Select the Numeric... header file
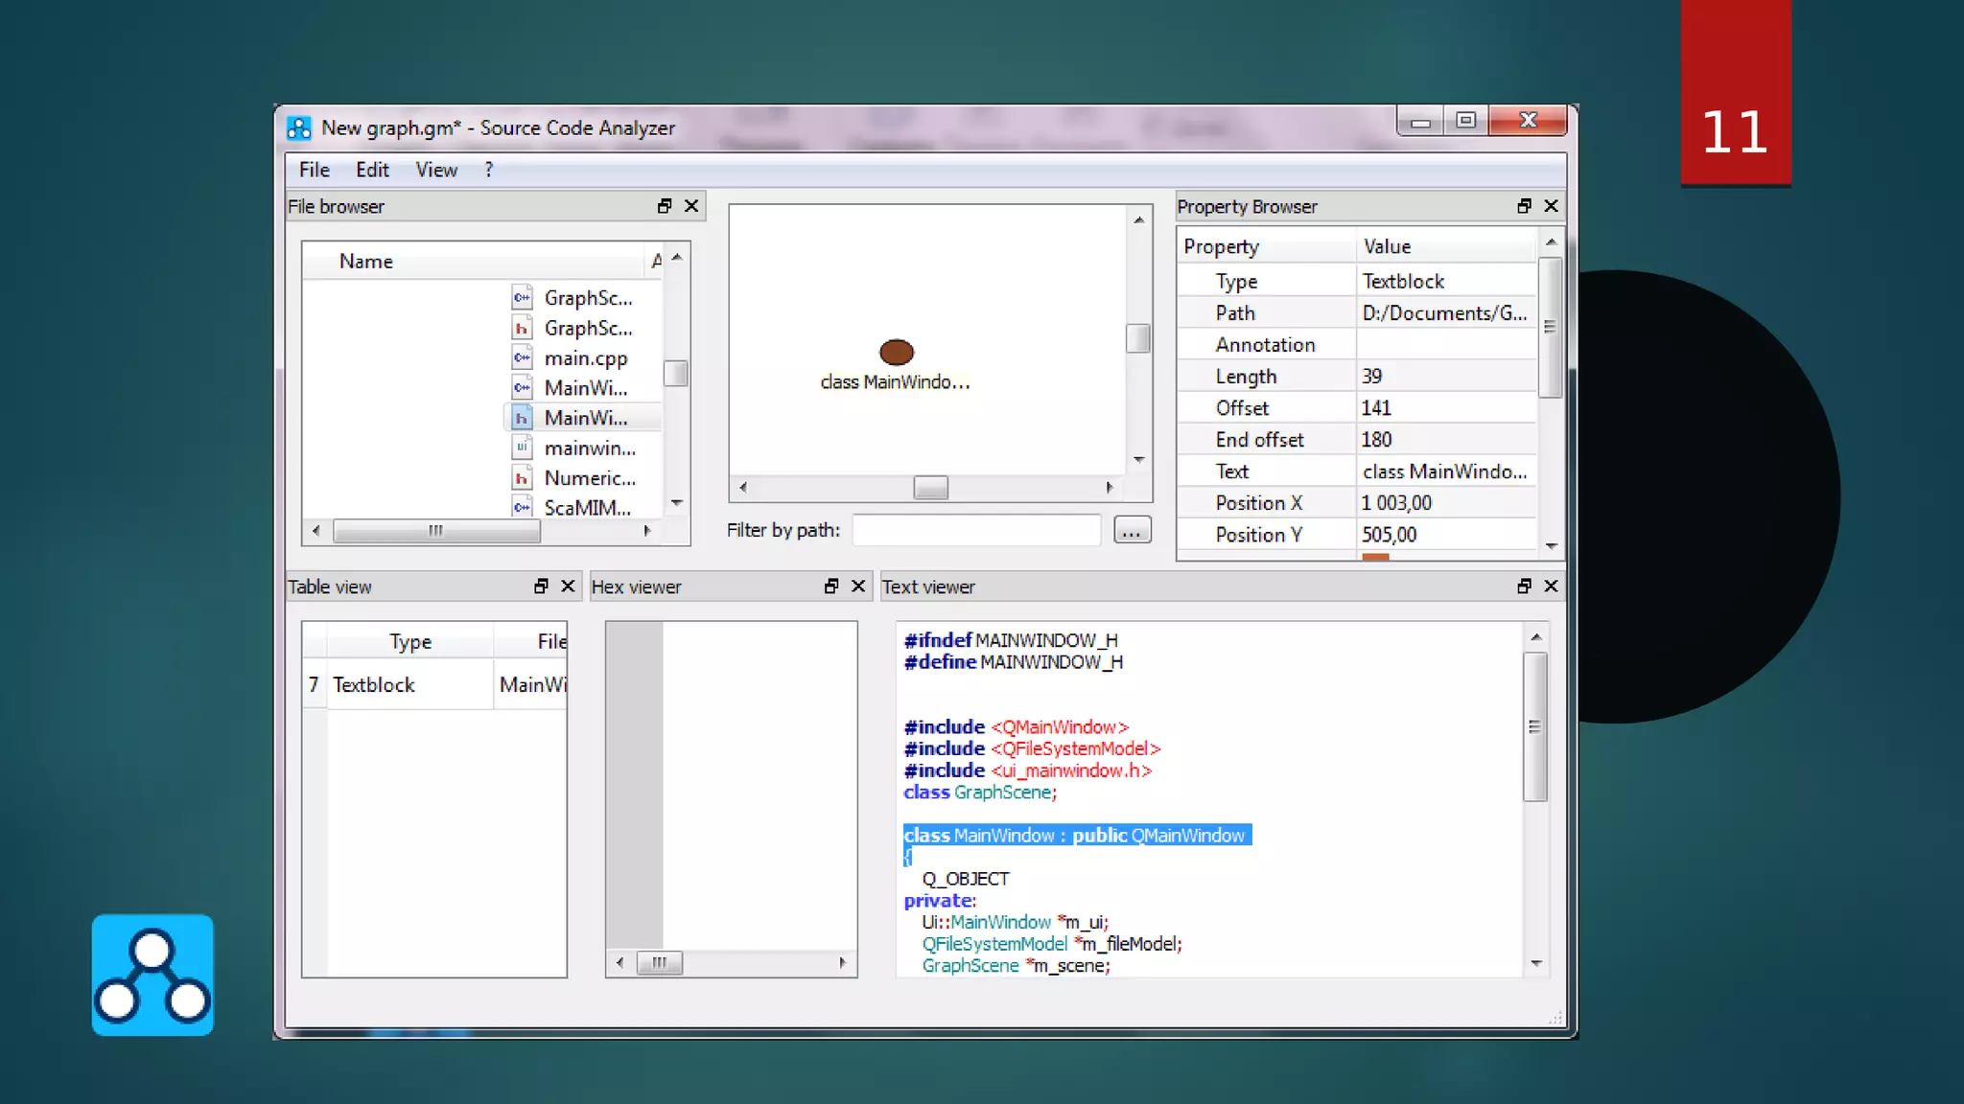This screenshot has height=1104, width=1964. tap(589, 477)
